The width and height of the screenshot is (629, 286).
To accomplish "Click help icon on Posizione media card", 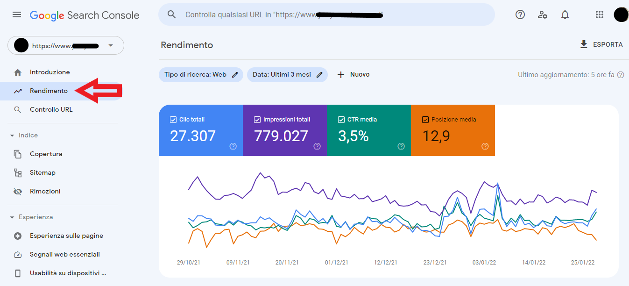I will [485, 146].
